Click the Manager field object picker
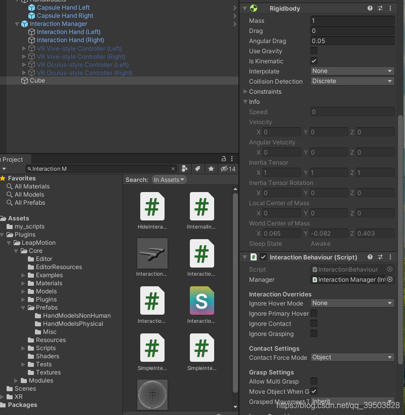 pos(390,279)
